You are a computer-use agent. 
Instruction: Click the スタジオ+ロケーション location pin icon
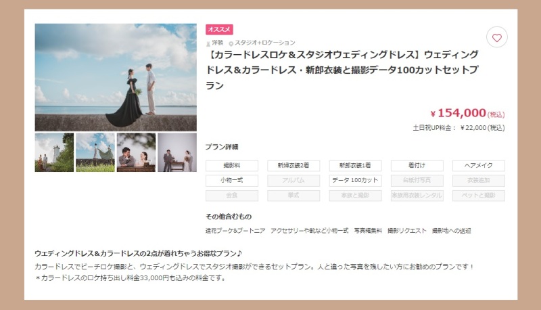pos(231,43)
